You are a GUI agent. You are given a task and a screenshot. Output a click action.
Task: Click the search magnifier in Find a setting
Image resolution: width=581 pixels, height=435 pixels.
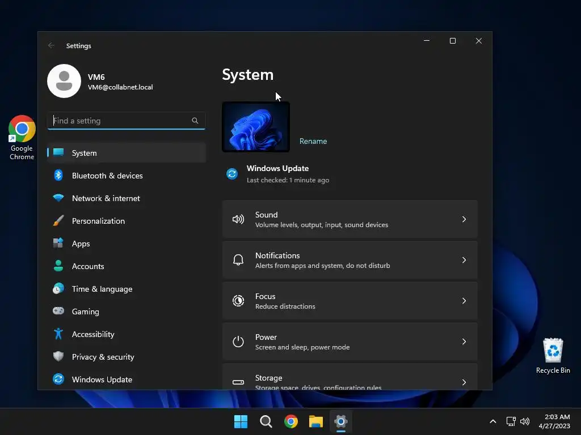[x=195, y=121]
